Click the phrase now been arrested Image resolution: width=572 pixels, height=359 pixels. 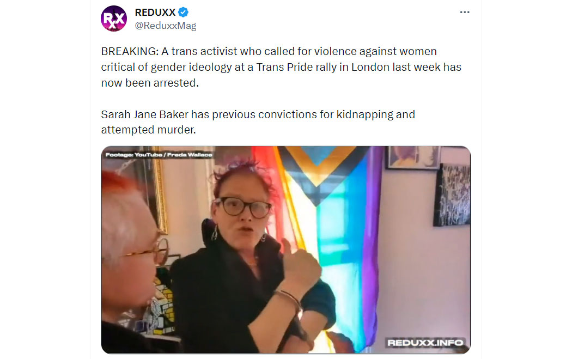tap(150, 83)
